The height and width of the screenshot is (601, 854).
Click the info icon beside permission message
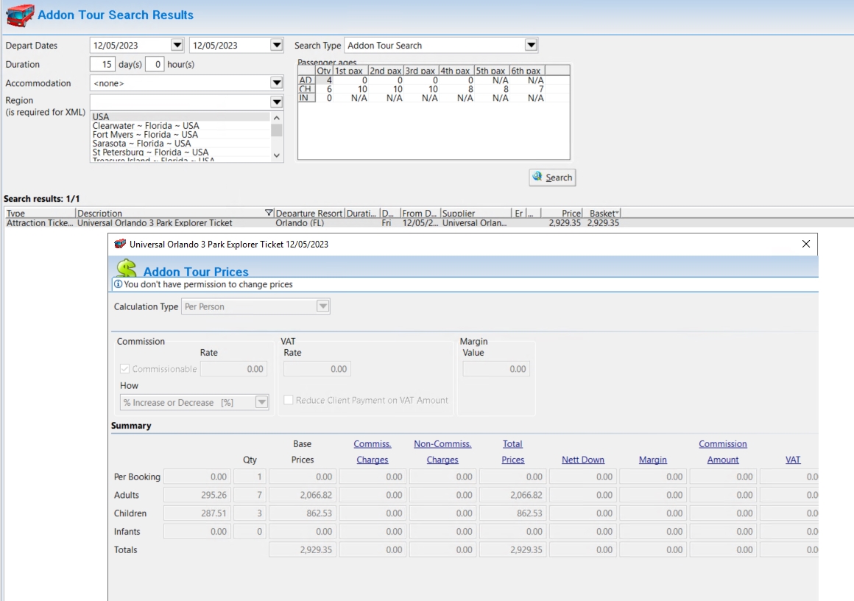(118, 284)
